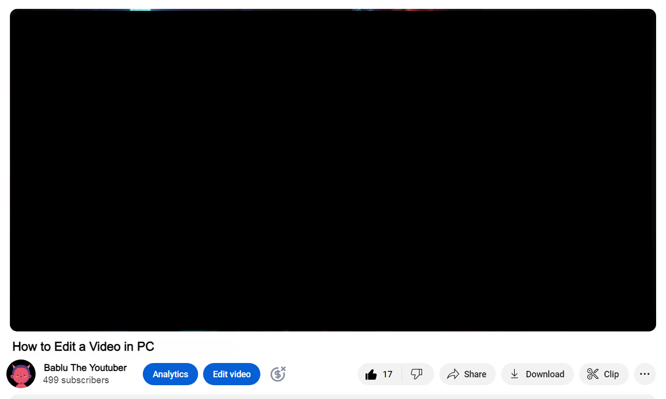Image resolution: width=666 pixels, height=399 pixels.
Task: Click the Bablu The Youtuber channel name
Action: (85, 367)
